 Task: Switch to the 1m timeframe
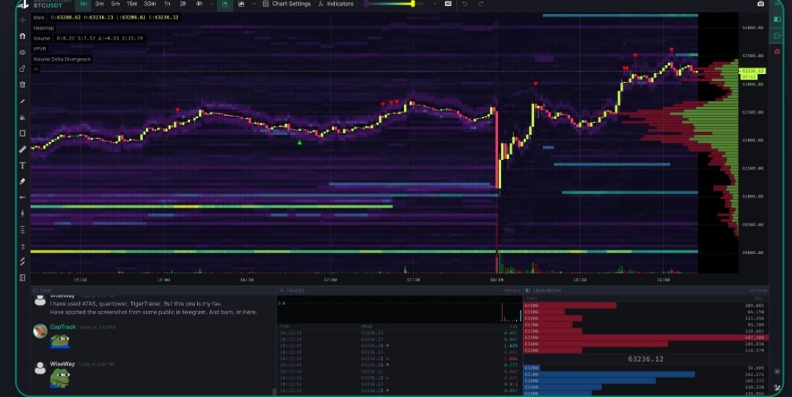83,4
